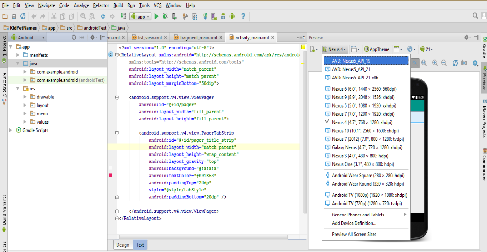Screen dimensions: 487x252
Task: Open the Maven Projects side tab
Action: (485, 119)
